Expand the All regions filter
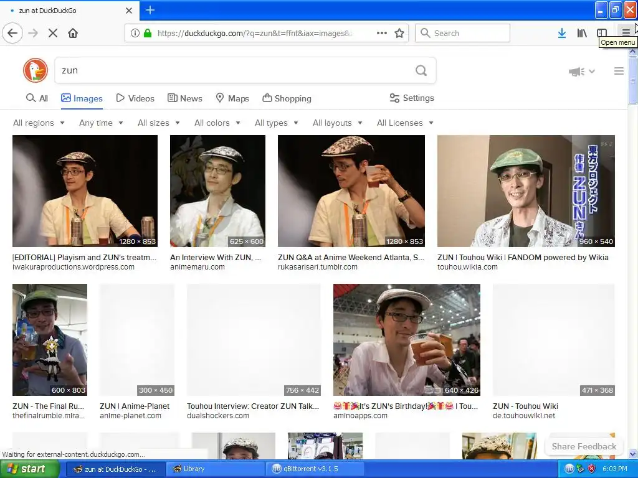The height and width of the screenshot is (478, 638). point(39,123)
